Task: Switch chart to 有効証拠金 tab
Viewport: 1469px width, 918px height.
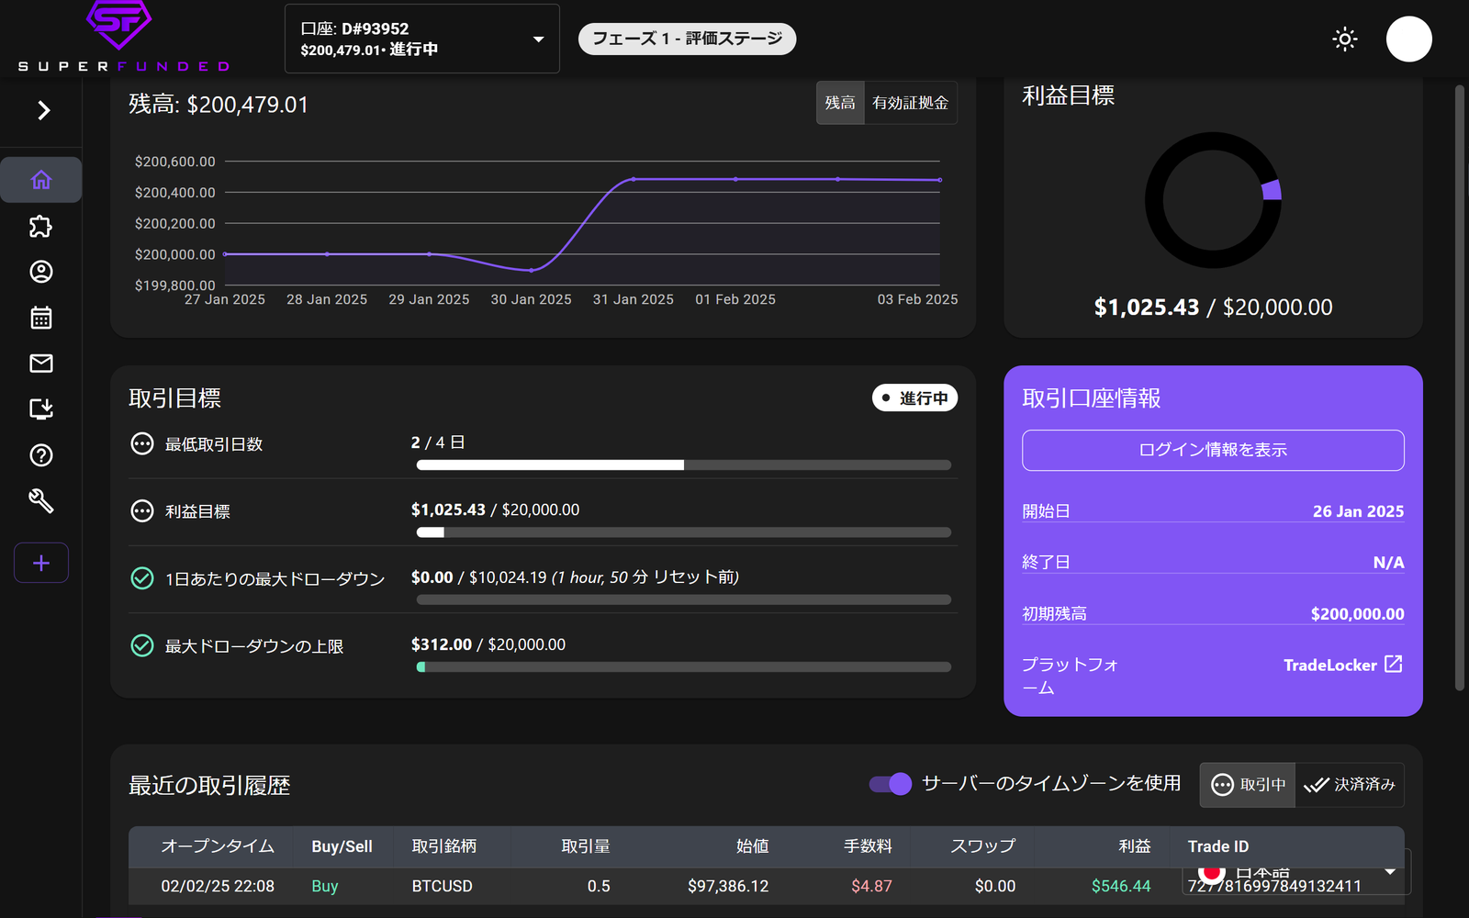Action: pos(910,103)
